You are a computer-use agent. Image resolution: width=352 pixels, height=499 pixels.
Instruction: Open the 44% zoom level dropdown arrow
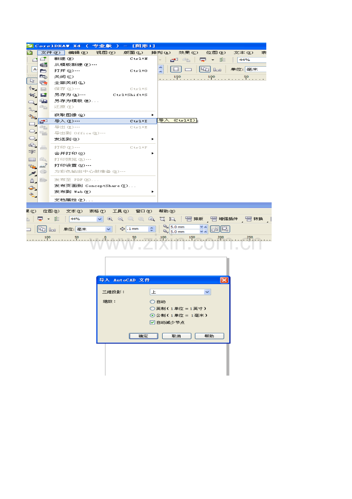100,219
